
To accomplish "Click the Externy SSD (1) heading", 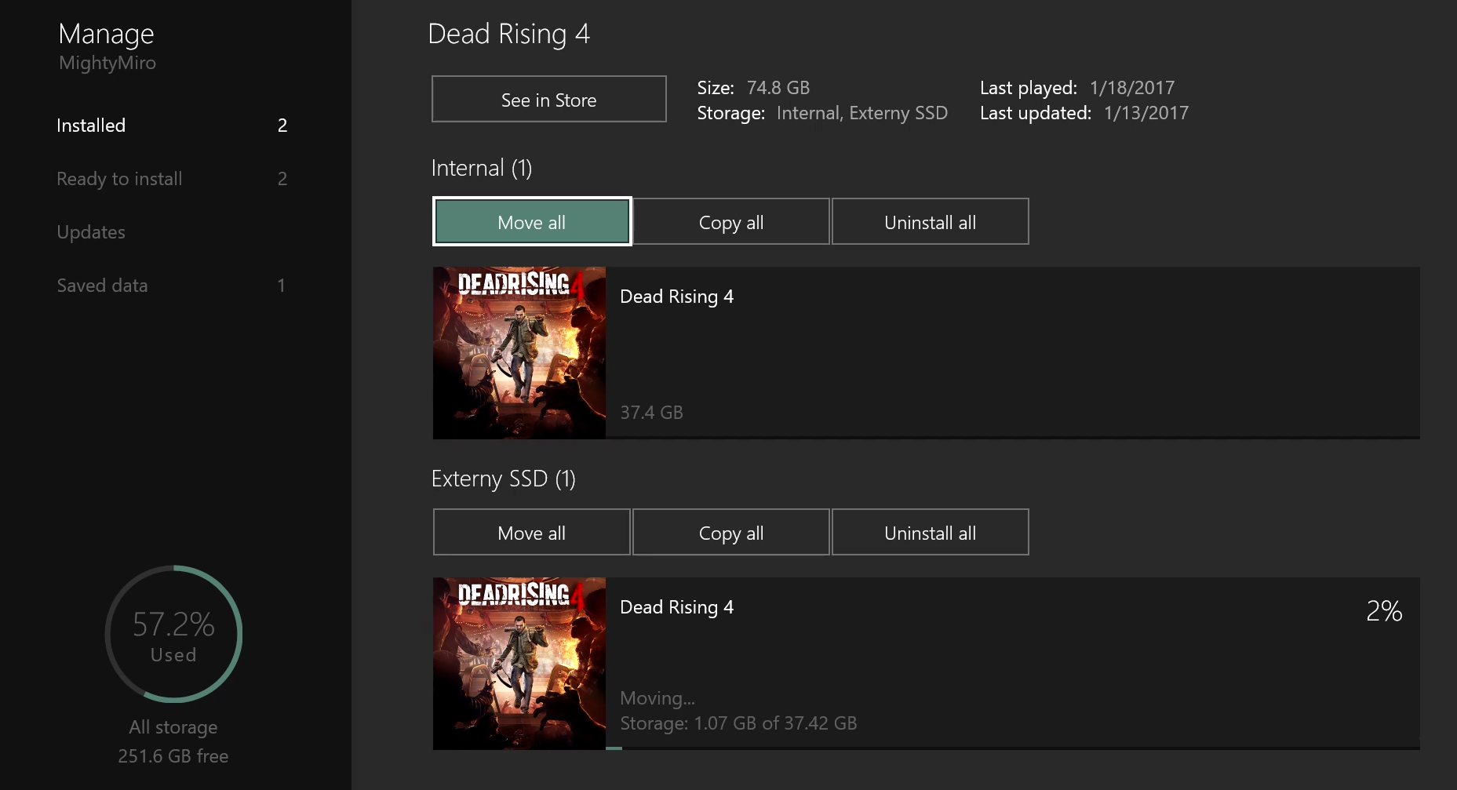I will (x=504, y=479).
